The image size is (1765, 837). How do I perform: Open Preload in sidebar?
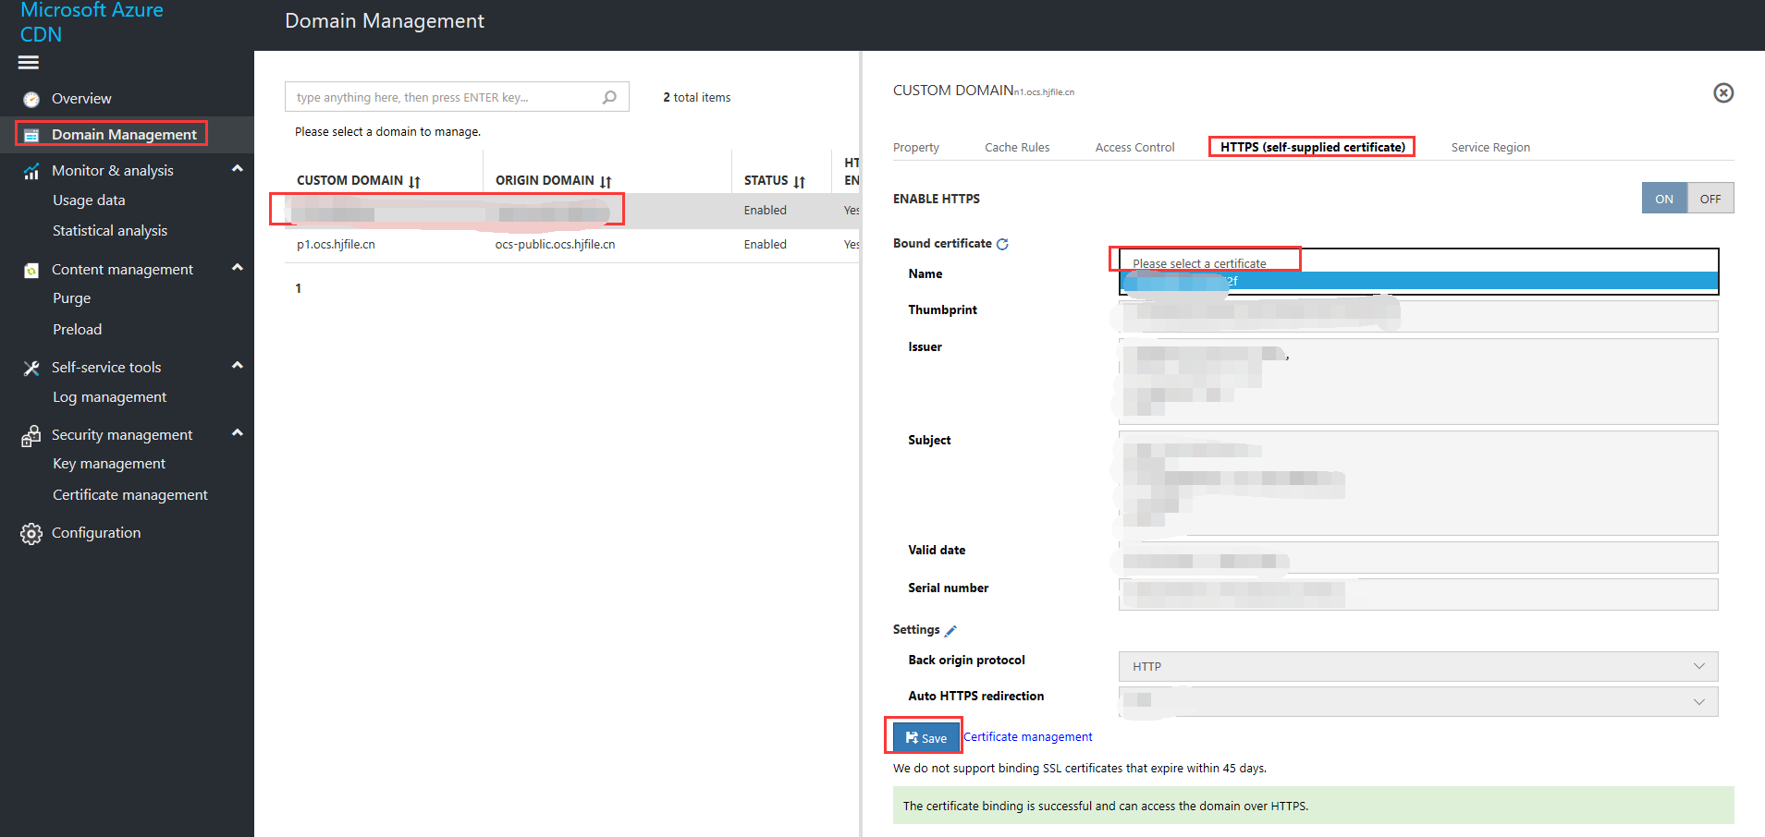click(x=78, y=330)
